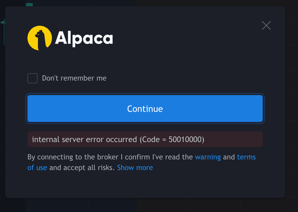
Task: Click the green price marker at left edge
Action: pos(3,22)
